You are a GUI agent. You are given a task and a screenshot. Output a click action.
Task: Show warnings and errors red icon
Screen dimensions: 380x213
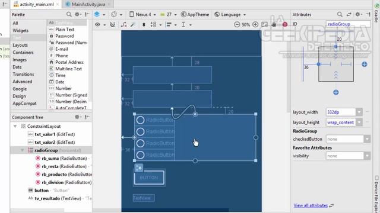tap(285, 25)
